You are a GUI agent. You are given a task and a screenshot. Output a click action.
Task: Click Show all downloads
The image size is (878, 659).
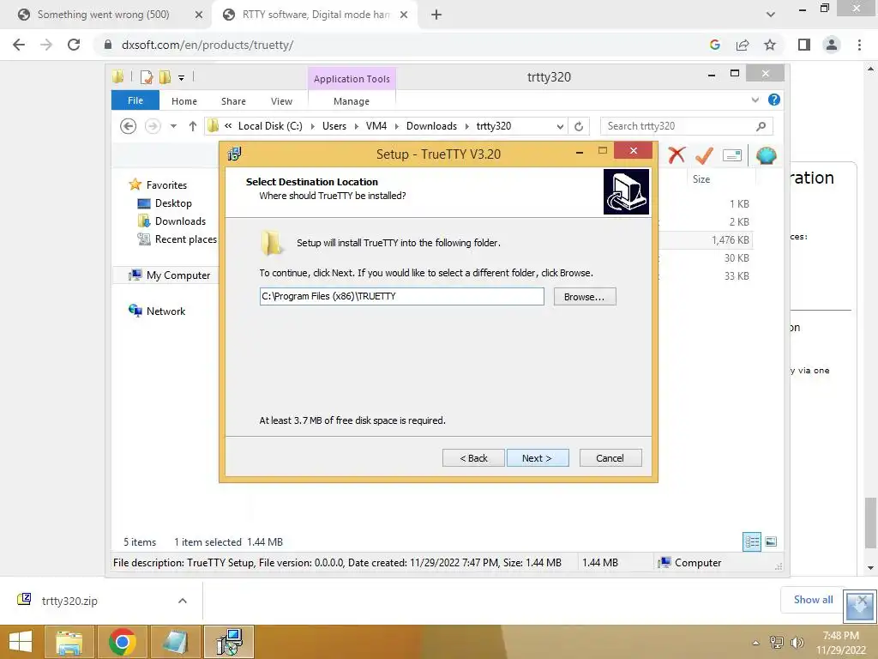[x=813, y=600]
